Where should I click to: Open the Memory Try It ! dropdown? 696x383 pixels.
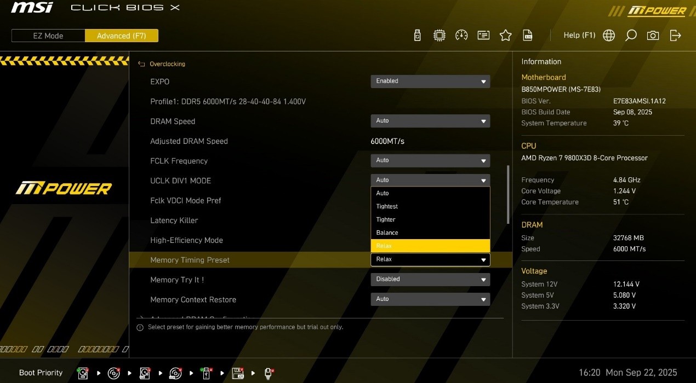click(x=430, y=279)
